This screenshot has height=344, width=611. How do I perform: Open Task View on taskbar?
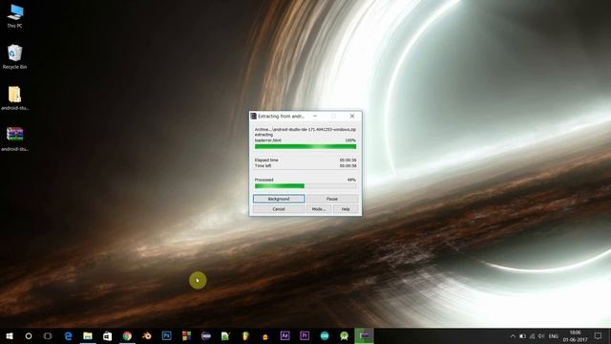48,335
